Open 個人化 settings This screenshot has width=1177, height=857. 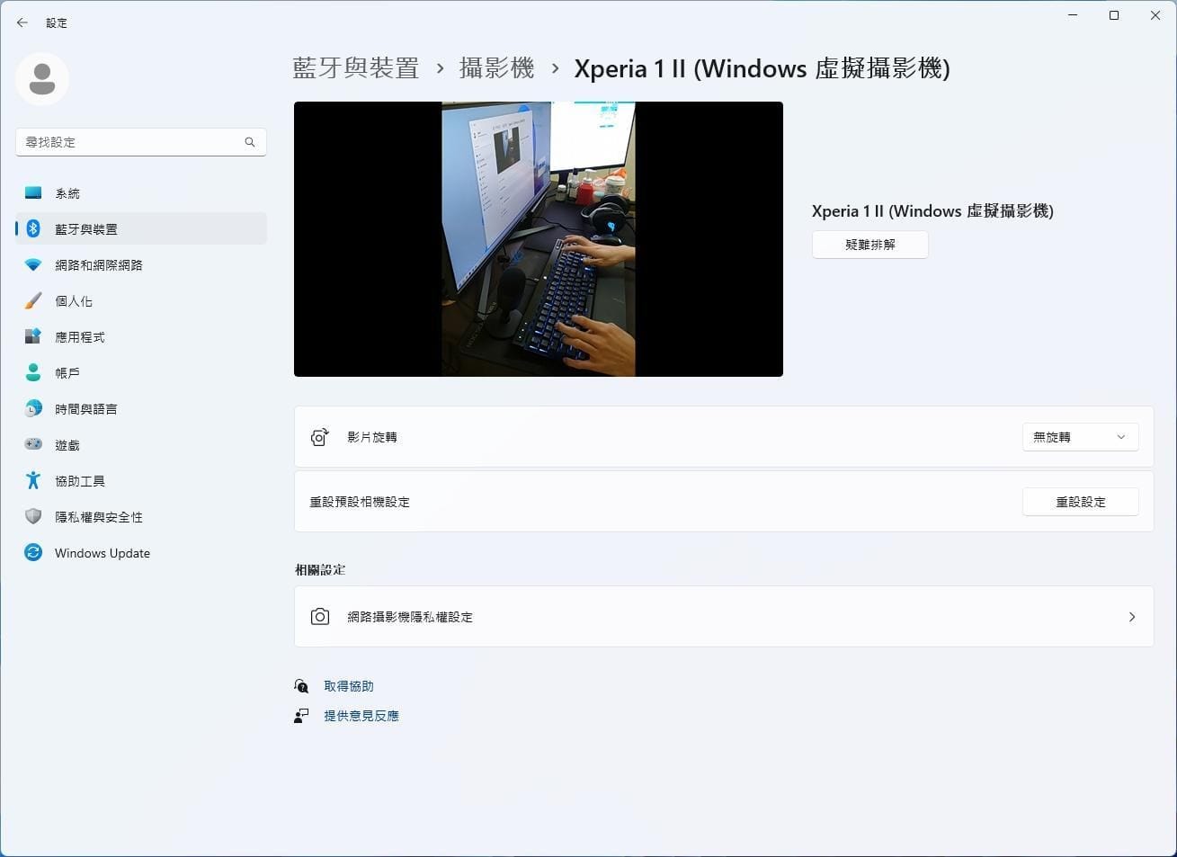pyautogui.click(x=141, y=301)
